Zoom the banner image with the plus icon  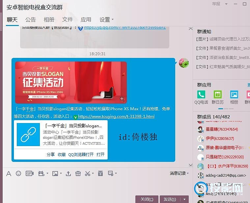pyautogui.click(x=122, y=99)
